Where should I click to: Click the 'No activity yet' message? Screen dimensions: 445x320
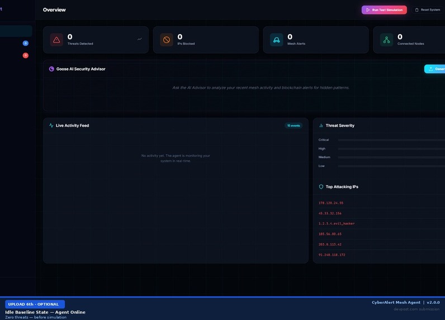pos(176,158)
